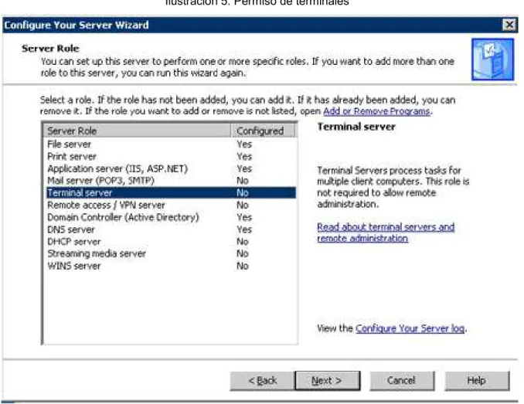
Task: Cancel the wizard
Action: click(402, 380)
